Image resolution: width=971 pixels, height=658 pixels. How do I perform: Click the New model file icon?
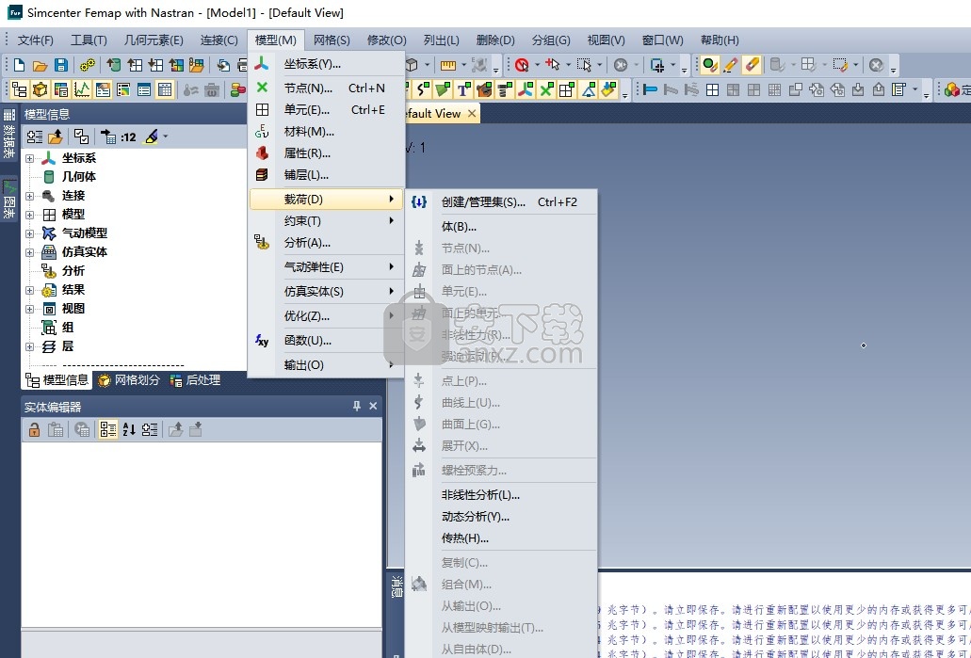point(19,65)
